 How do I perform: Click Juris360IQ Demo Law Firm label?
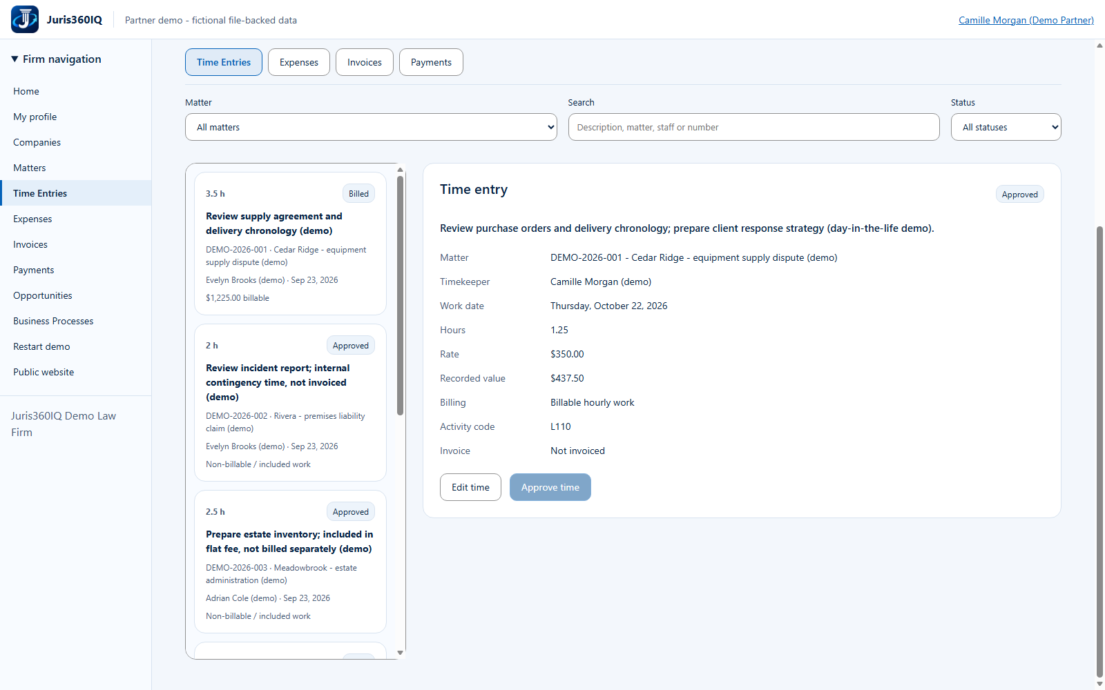[x=64, y=424]
